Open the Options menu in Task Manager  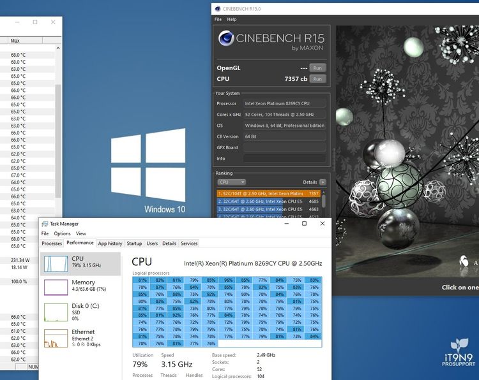(62, 233)
